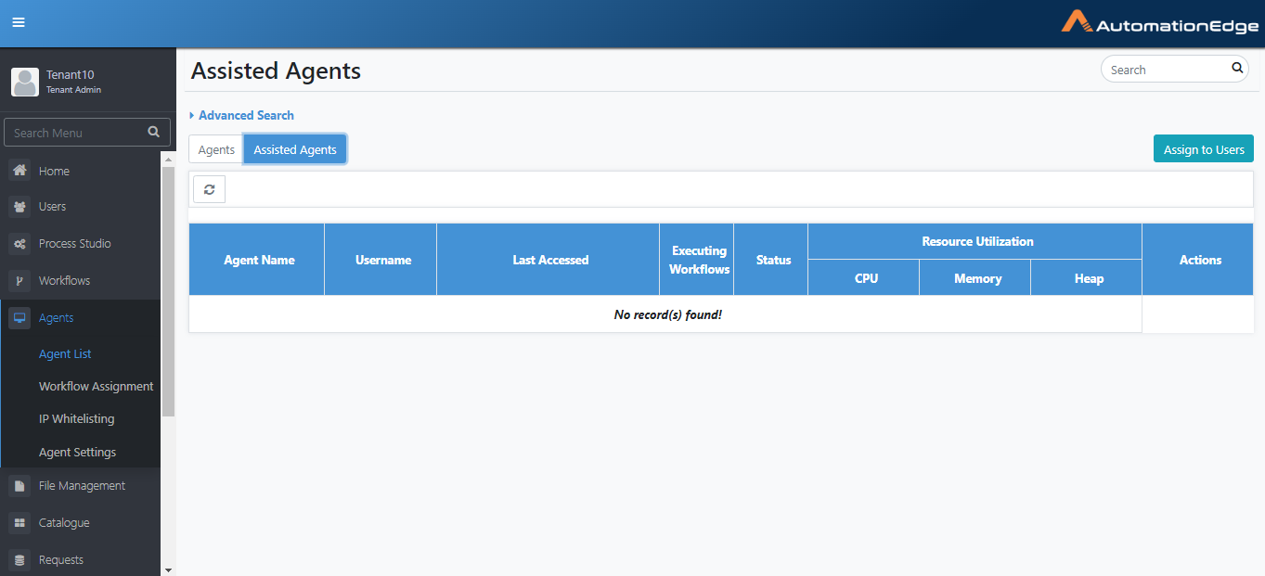Focus the Search Menu input field

(87, 133)
